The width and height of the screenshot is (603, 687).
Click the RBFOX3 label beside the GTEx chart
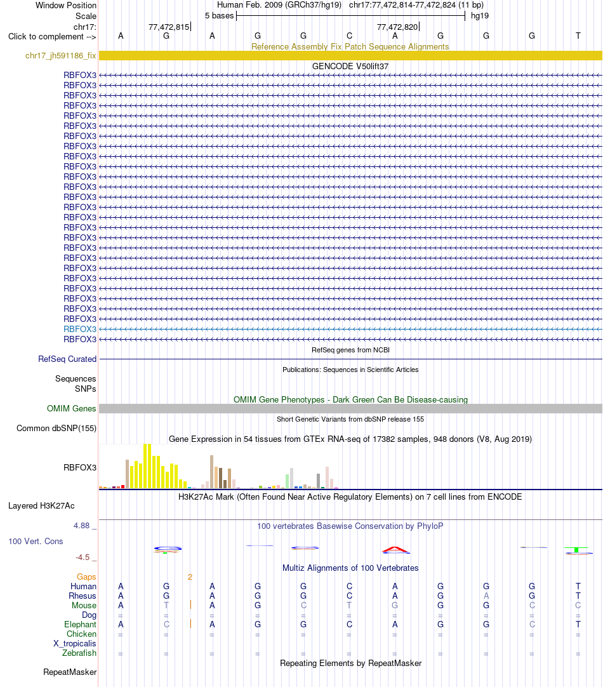(80, 467)
